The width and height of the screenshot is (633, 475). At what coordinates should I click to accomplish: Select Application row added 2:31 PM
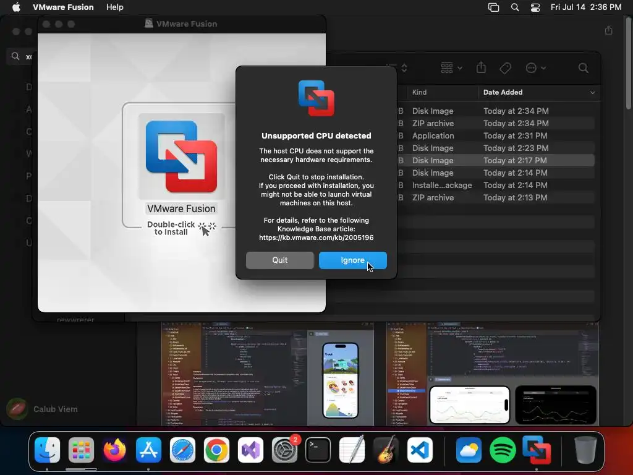pos(496,135)
